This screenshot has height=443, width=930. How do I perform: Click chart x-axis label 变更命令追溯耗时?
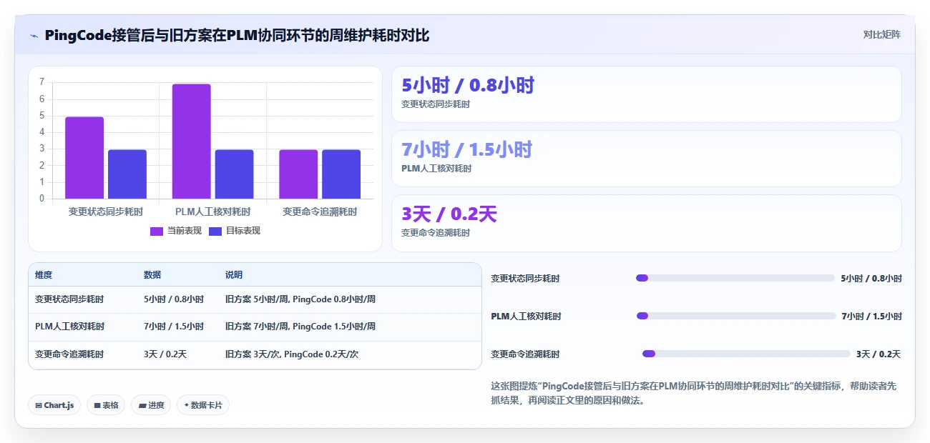tap(320, 212)
